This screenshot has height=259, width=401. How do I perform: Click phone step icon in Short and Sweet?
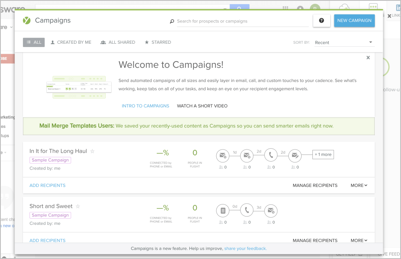pos(247,210)
